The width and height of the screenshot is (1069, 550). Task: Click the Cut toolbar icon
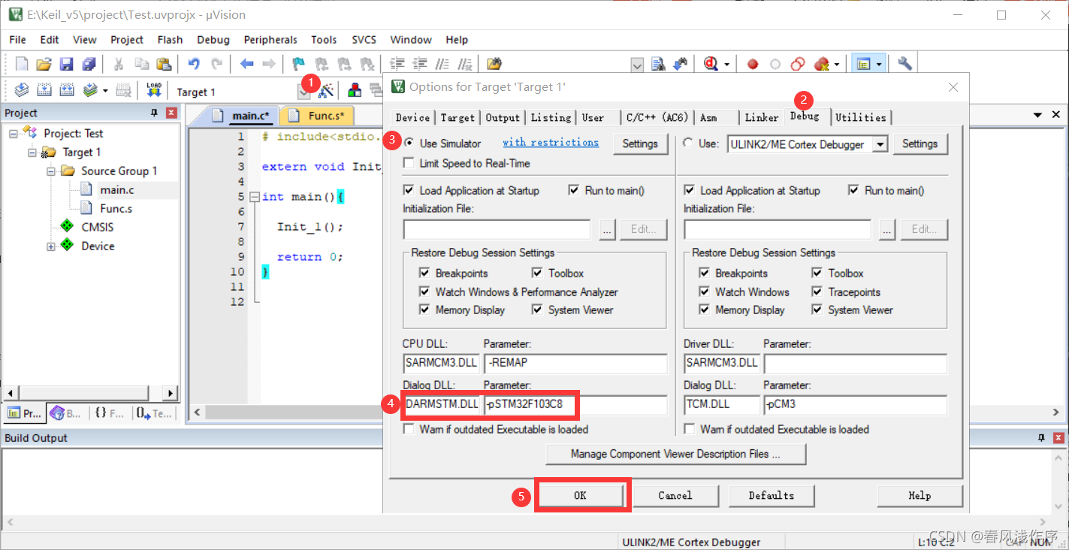(119, 64)
